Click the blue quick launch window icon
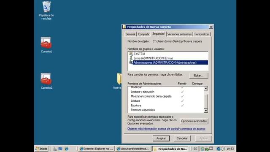Viewport: 270px width, 152px height. 60,149
